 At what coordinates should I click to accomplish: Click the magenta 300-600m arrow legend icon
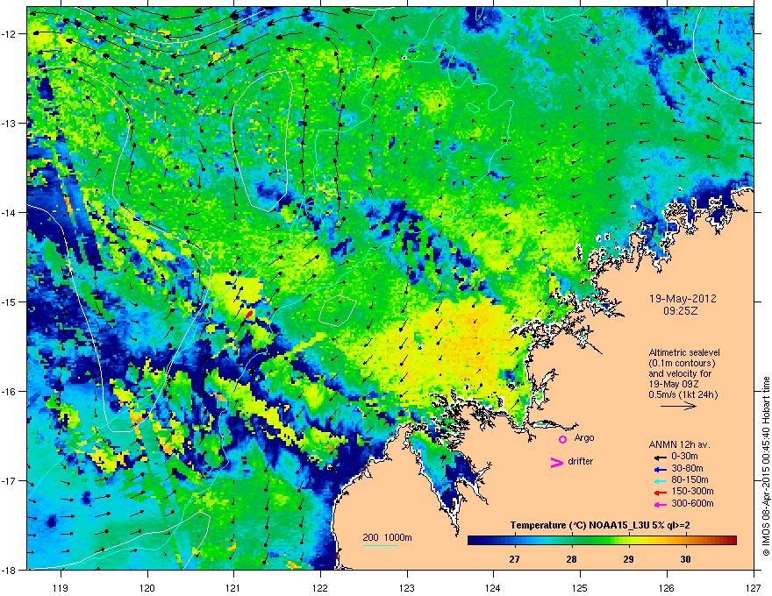point(660,504)
